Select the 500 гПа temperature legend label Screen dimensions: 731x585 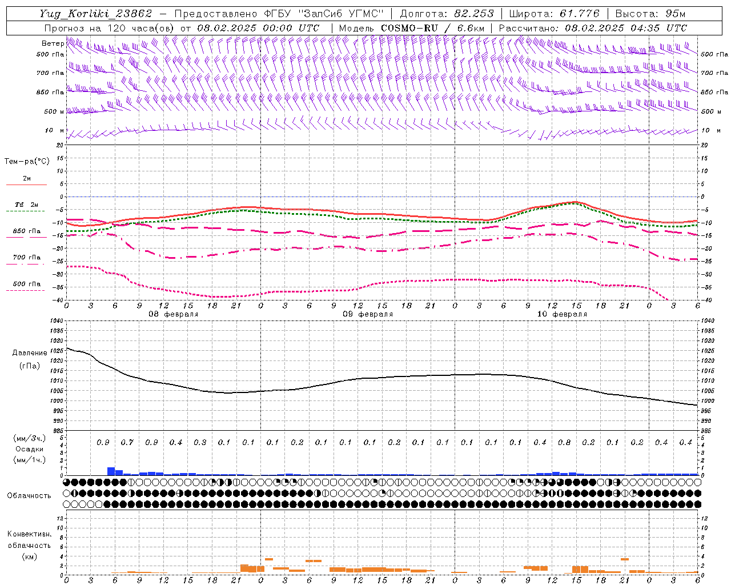coord(26,284)
